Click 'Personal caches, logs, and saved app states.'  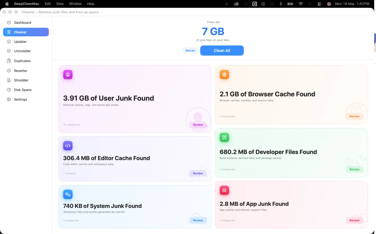click(91, 105)
